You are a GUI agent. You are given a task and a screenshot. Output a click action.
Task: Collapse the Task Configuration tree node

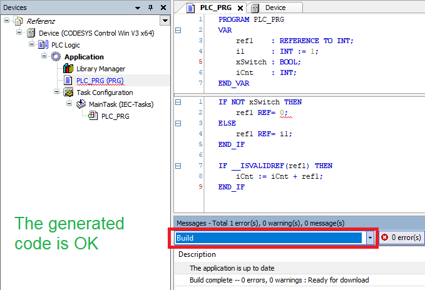click(56, 92)
